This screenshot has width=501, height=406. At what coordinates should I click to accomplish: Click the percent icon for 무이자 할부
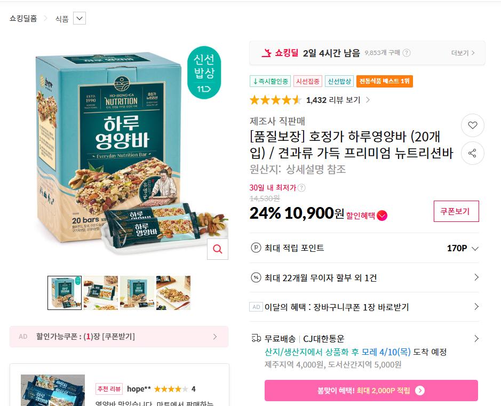point(256,277)
